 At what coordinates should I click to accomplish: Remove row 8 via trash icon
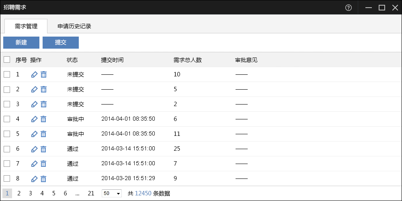(x=43, y=178)
